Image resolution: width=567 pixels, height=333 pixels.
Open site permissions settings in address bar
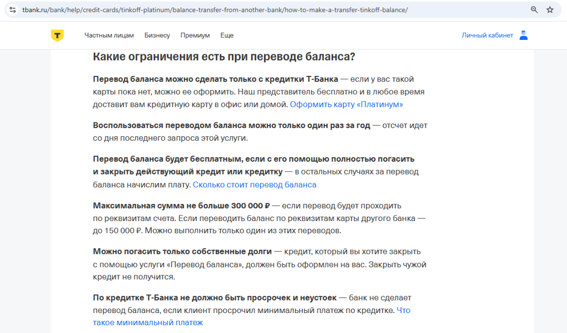[x=12, y=9]
